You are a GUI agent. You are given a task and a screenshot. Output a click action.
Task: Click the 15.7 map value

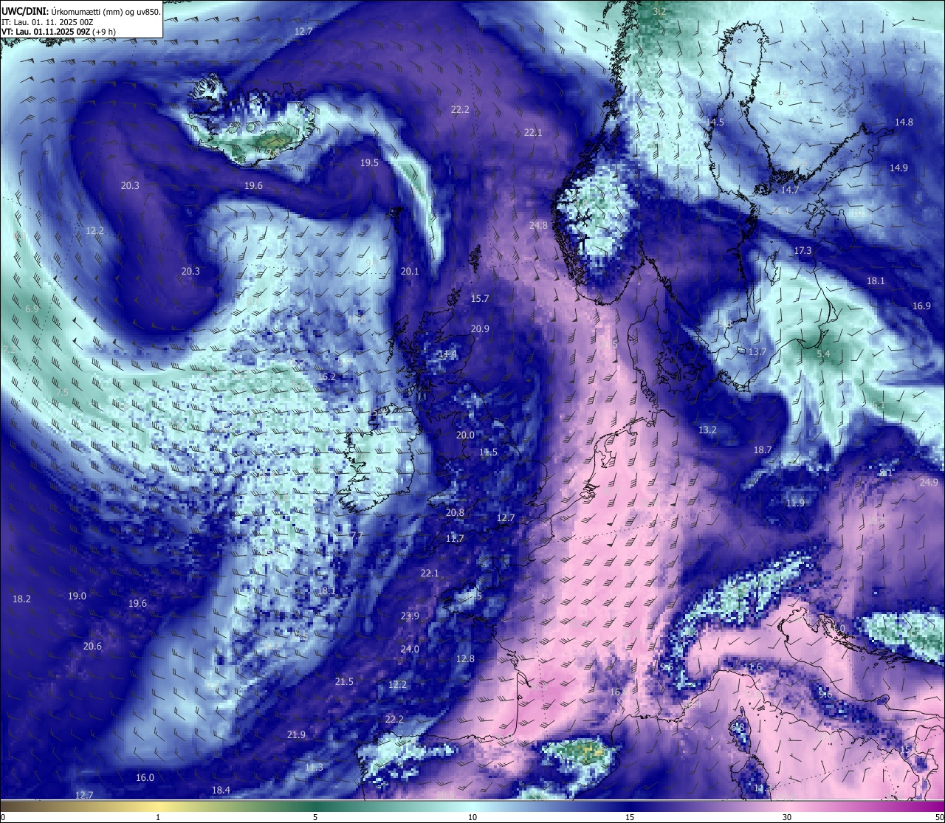[x=480, y=298]
